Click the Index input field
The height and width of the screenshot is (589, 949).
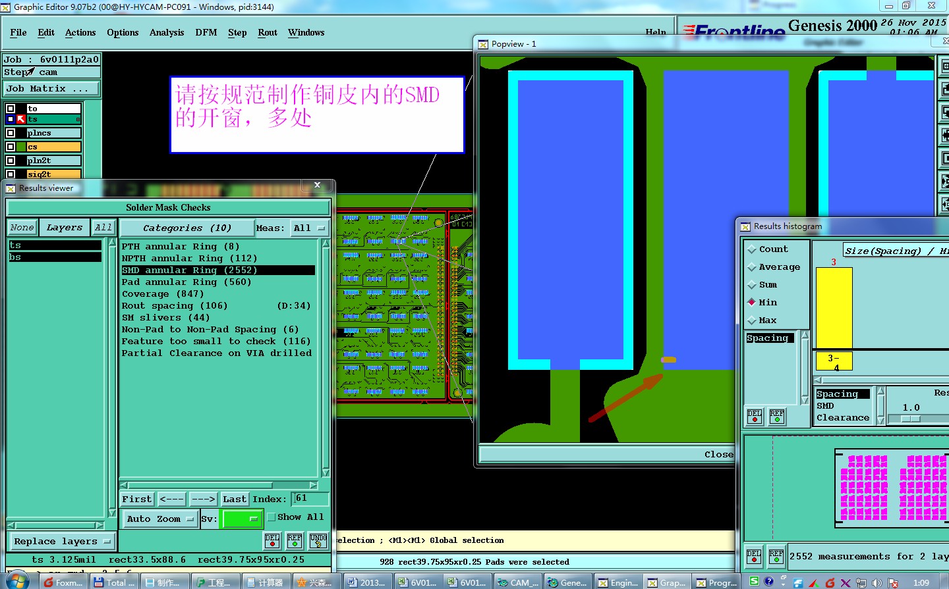(310, 499)
